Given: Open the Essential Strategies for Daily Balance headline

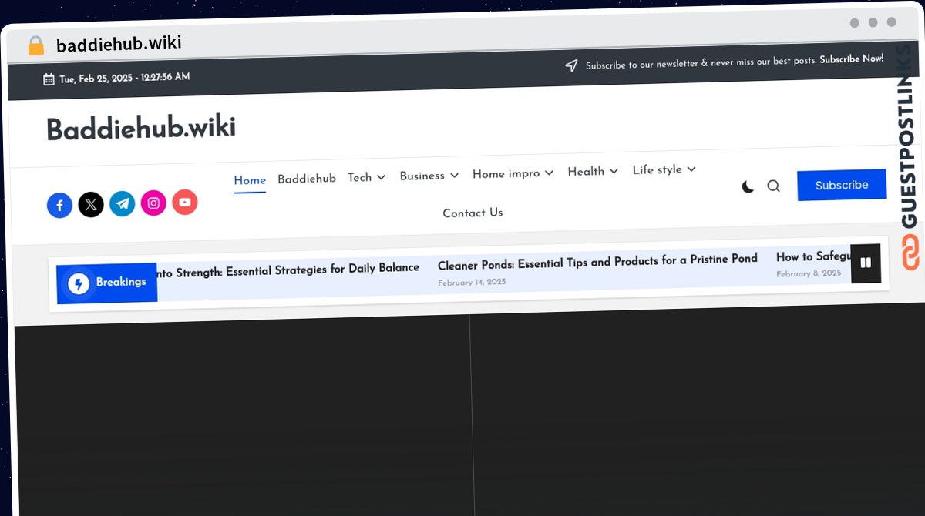Looking at the screenshot, I should (x=288, y=270).
